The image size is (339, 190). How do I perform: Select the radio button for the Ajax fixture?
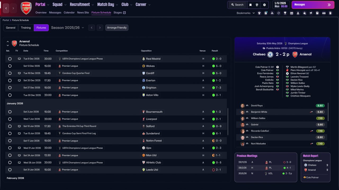[x=10, y=148]
